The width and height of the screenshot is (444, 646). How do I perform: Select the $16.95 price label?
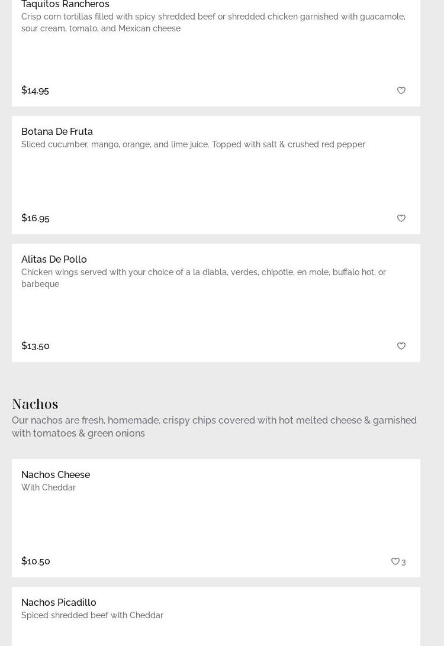(36, 218)
